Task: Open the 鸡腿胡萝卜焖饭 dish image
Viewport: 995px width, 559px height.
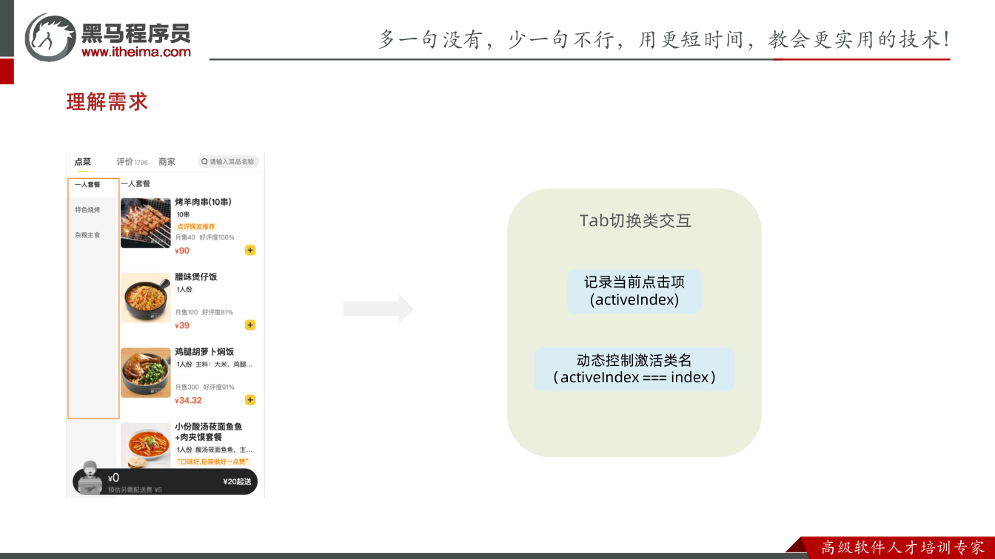Action: [x=146, y=373]
